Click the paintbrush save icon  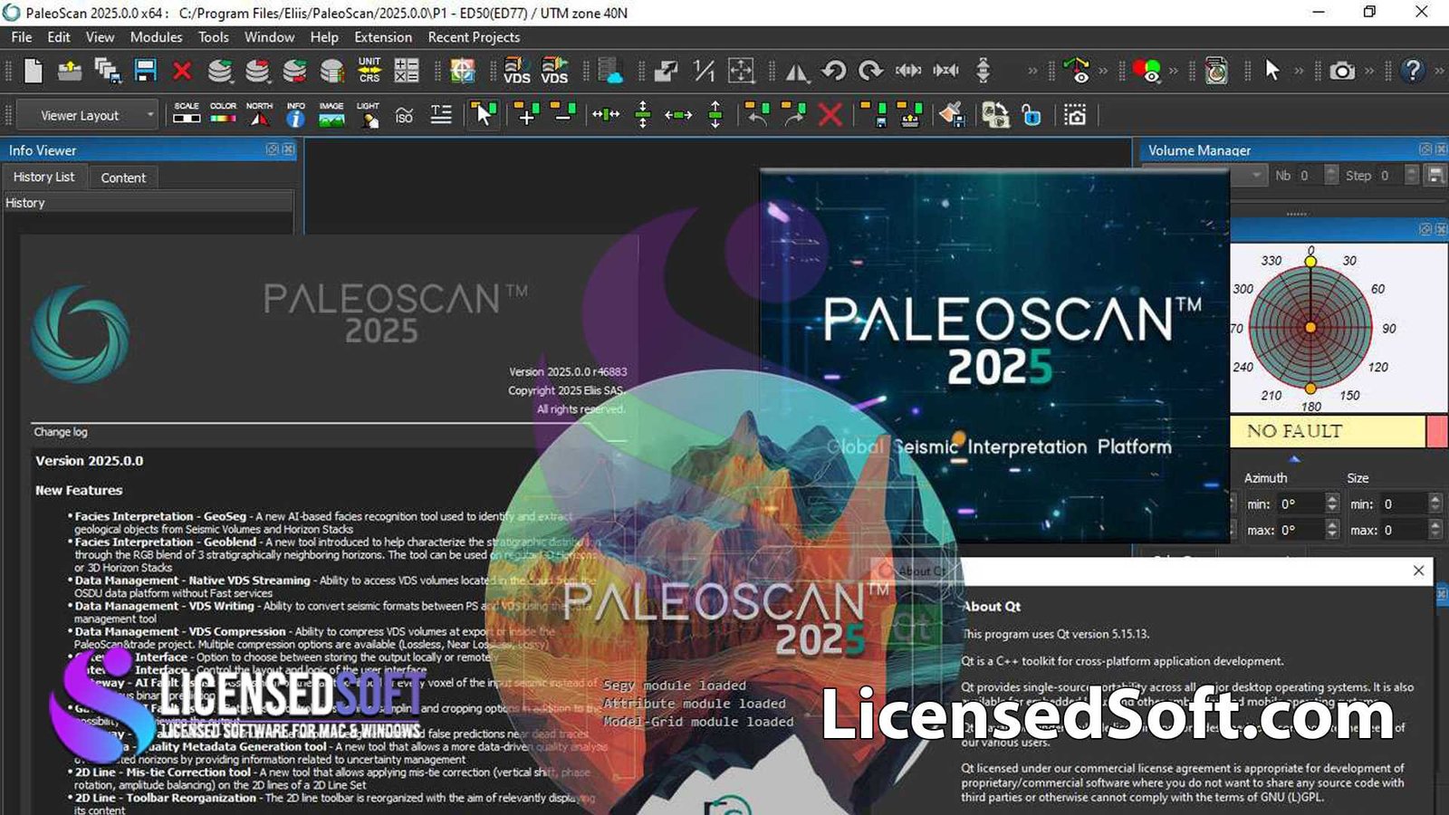point(951,115)
